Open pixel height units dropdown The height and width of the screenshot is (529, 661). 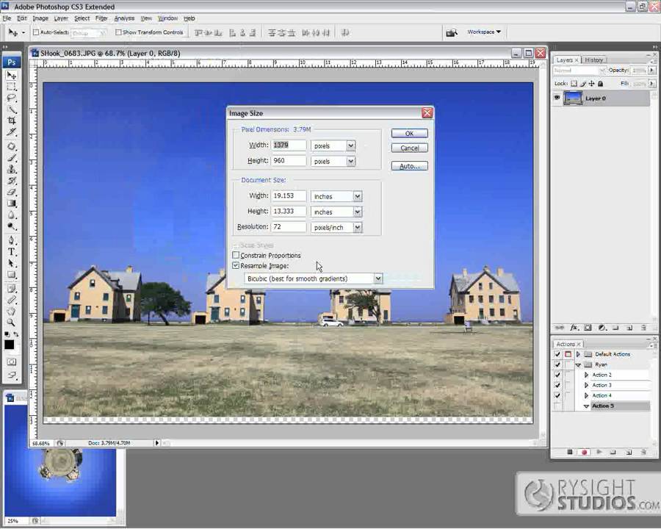pos(351,161)
